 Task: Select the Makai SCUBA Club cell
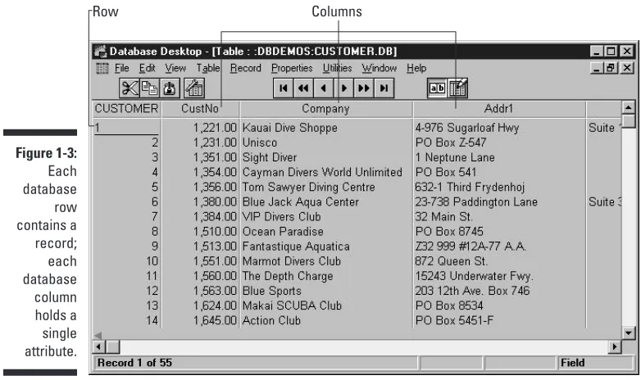coord(326,305)
